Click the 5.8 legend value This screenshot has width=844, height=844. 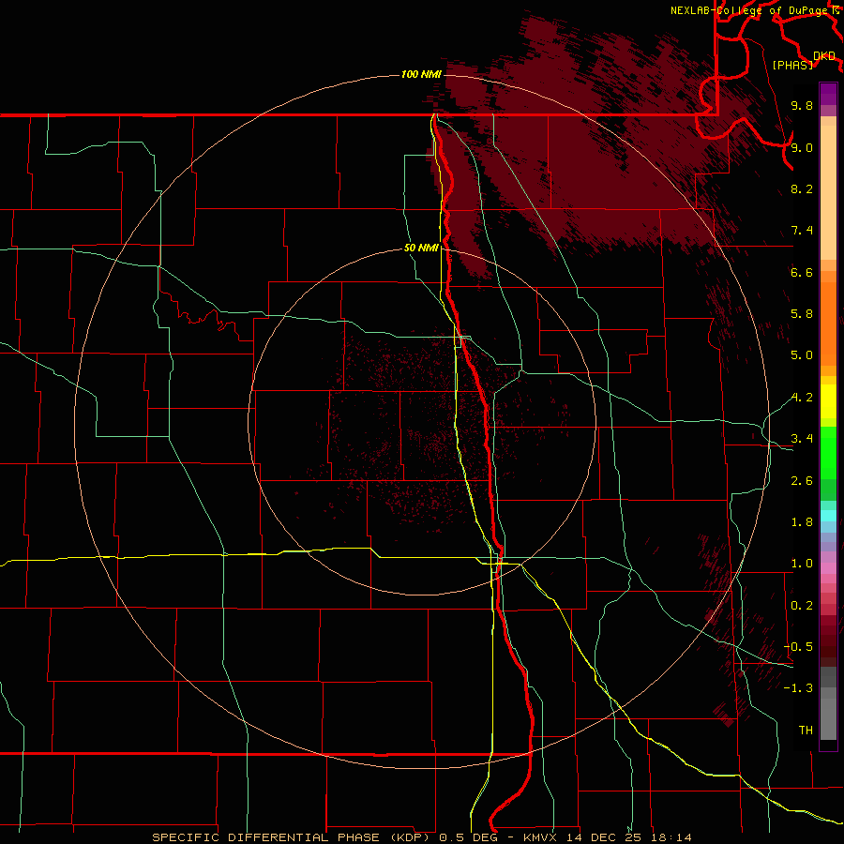(x=802, y=314)
